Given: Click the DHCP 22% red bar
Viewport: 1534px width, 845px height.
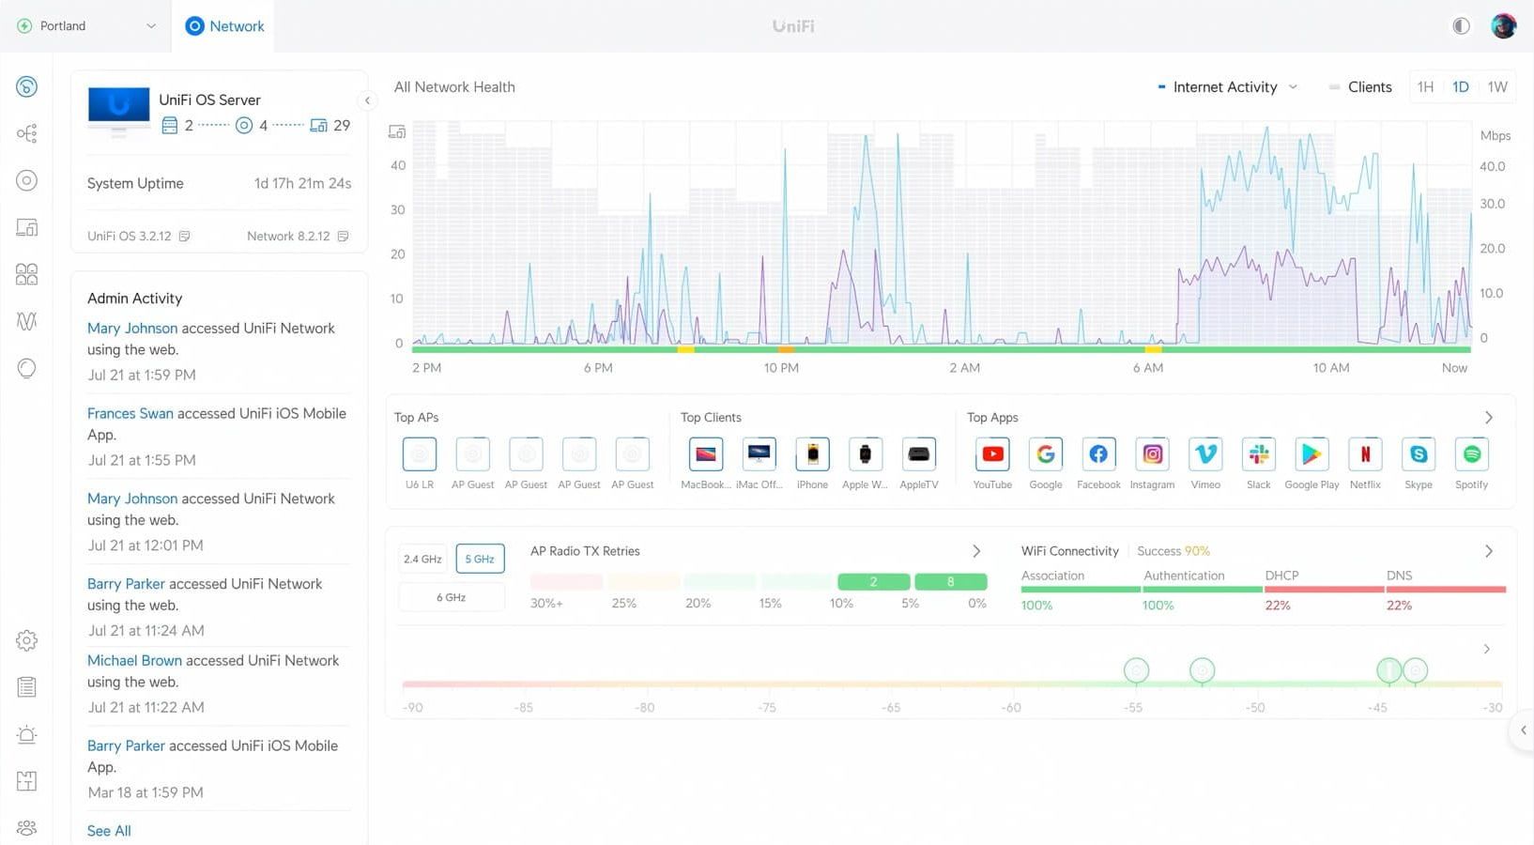Looking at the screenshot, I should click(x=1324, y=590).
